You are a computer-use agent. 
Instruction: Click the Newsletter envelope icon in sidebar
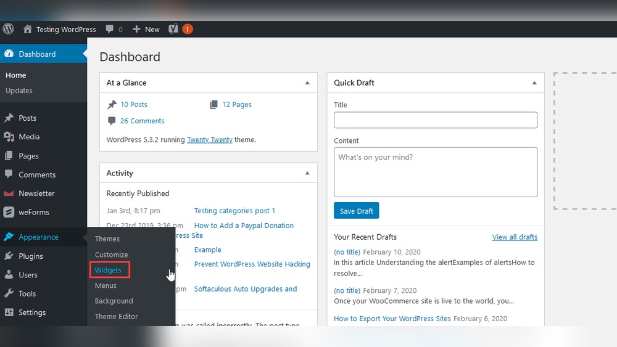(x=9, y=194)
